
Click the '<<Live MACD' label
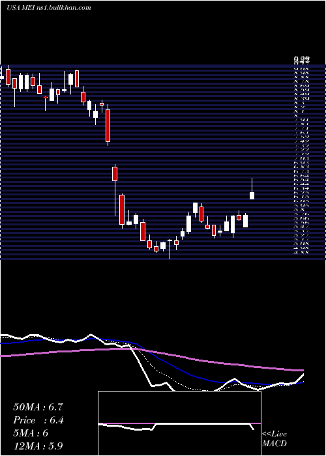(x=274, y=438)
